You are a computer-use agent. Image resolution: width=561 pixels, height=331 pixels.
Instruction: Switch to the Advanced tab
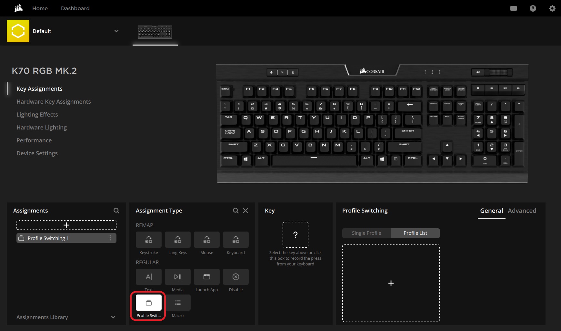[522, 210]
